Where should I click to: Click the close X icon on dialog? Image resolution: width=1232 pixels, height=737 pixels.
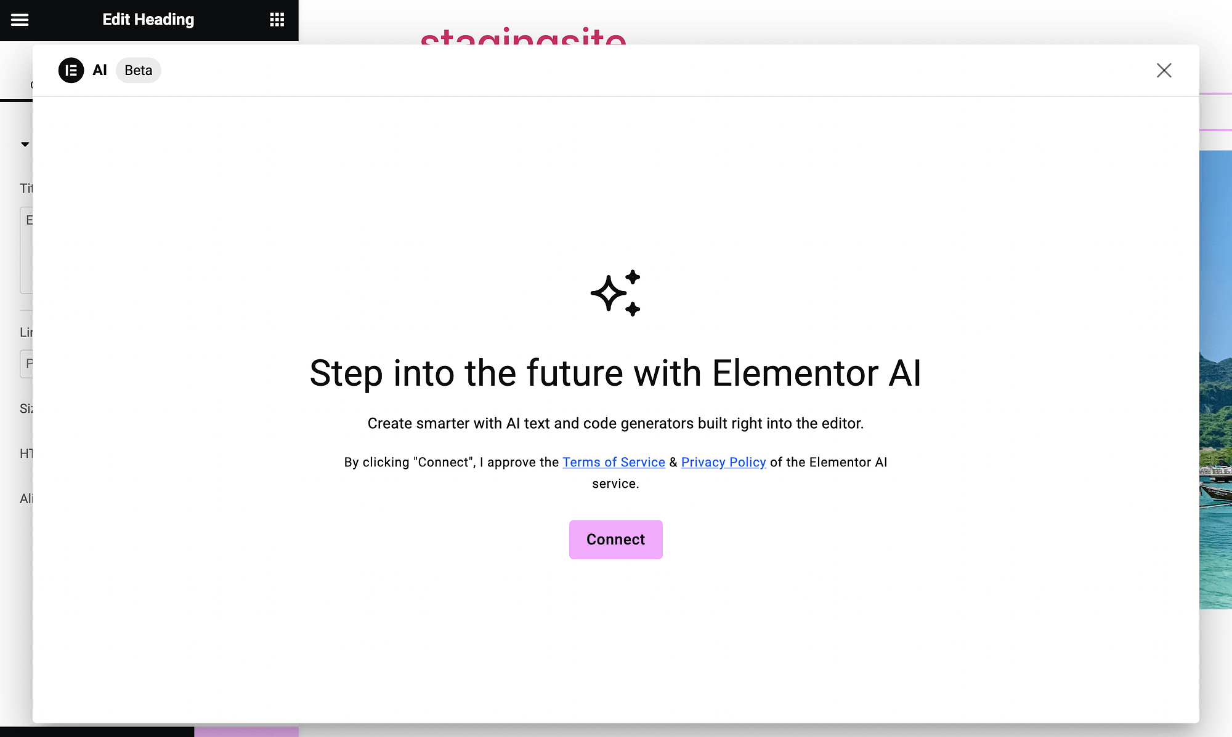click(1164, 70)
